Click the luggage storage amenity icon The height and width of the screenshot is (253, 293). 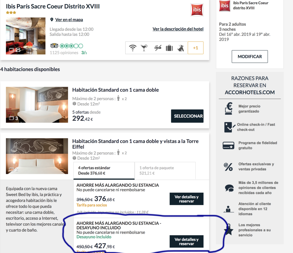(169, 48)
